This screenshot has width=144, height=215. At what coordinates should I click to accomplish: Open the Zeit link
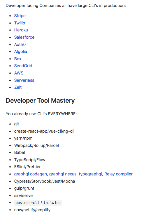[18, 87]
